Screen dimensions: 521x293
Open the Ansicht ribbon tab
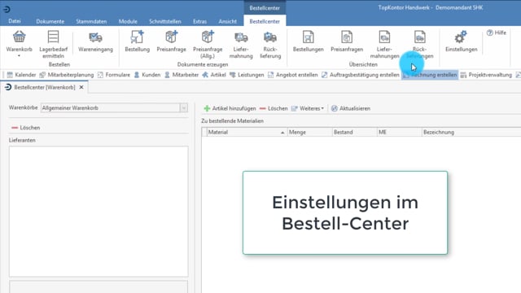[x=228, y=21]
